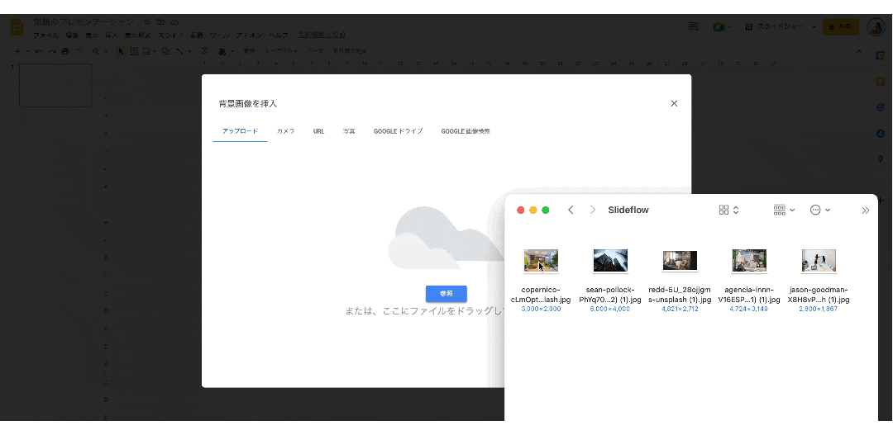
Task: Open the Finder action (ellipsis) menu
Action: tap(819, 210)
